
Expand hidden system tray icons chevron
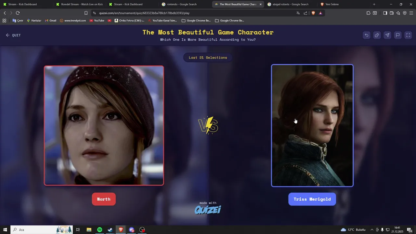372,230
